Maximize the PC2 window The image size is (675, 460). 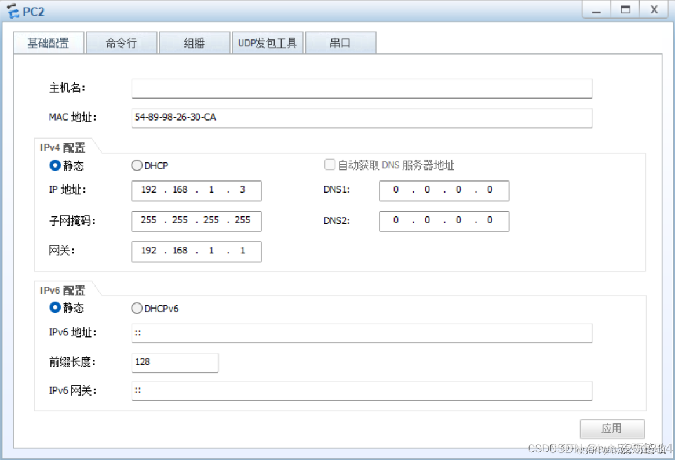coord(625,9)
